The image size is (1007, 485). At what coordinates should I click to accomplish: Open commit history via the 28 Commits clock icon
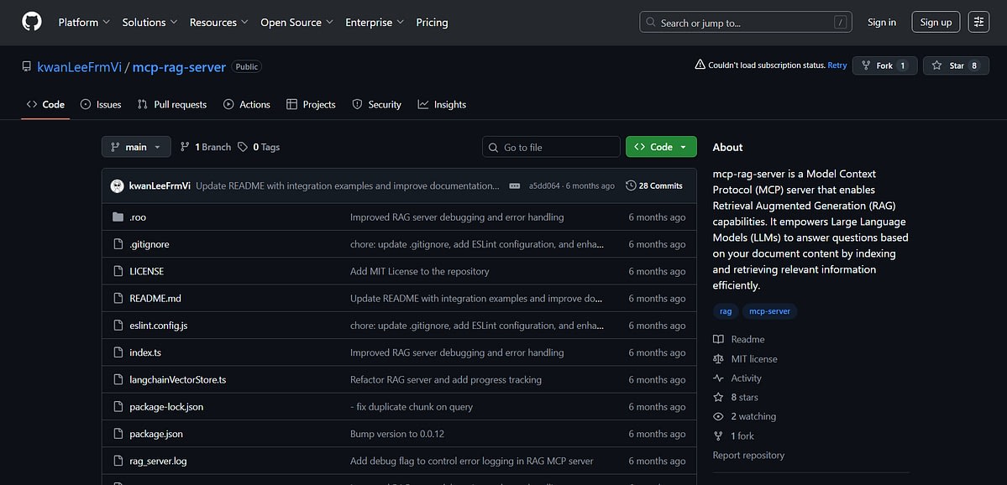click(x=631, y=185)
